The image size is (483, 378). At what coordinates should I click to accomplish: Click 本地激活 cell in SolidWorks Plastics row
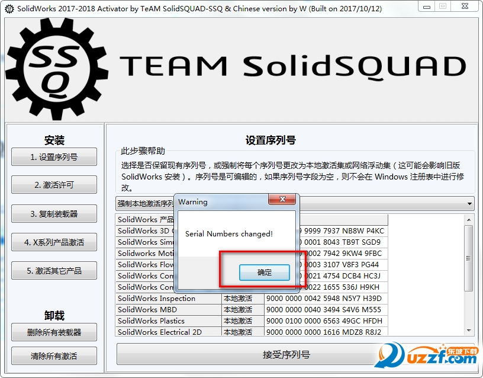click(x=243, y=321)
